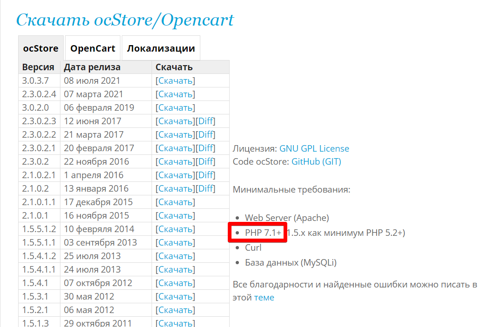Download version 2.3.0.2.2 released 21 марта 2017
489x327 pixels.
click(175, 135)
